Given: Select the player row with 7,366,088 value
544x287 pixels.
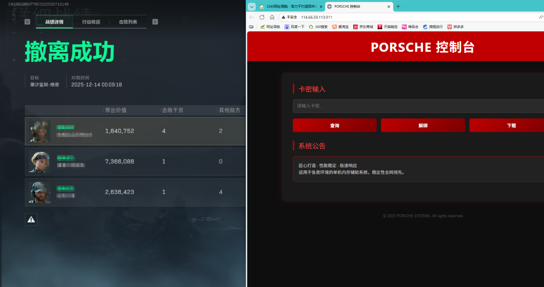Looking at the screenshot, I should [135, 162].
